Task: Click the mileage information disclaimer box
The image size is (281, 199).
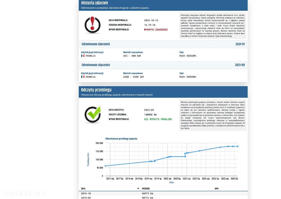Action: [x=212, y=115]
